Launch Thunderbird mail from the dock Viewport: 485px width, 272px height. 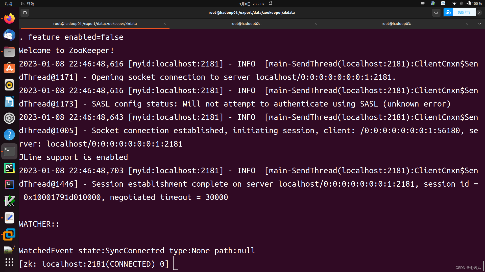click(9, 35)
